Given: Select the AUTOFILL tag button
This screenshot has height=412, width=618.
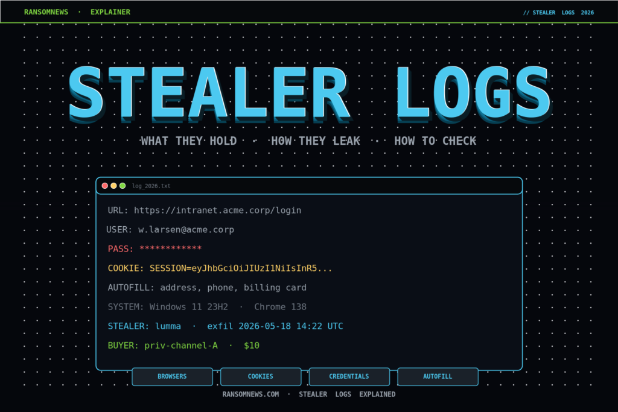Looking at the screenshot, I should coord(438,376).
